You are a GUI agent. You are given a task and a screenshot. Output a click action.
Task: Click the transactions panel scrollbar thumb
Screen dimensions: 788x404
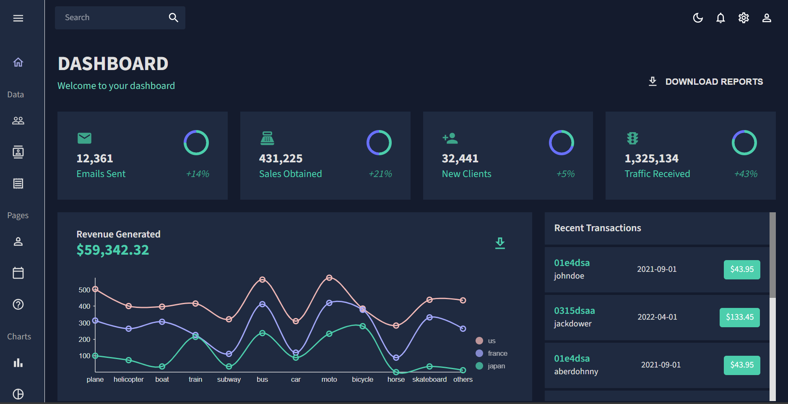pyautogui.click(x=772, y=255)
